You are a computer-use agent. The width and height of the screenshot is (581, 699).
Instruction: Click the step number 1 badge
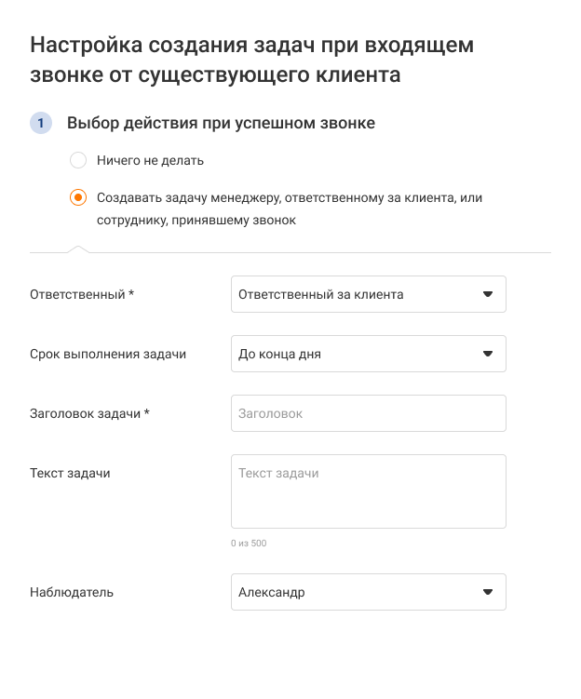click(x=41, y=123)
